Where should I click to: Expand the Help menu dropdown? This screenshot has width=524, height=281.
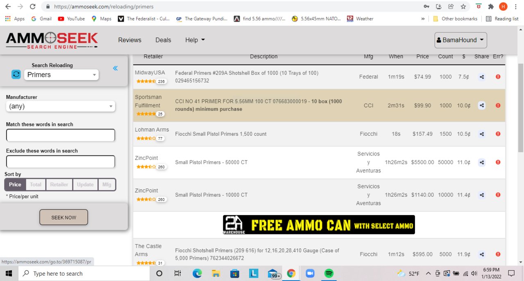point(195,40)
